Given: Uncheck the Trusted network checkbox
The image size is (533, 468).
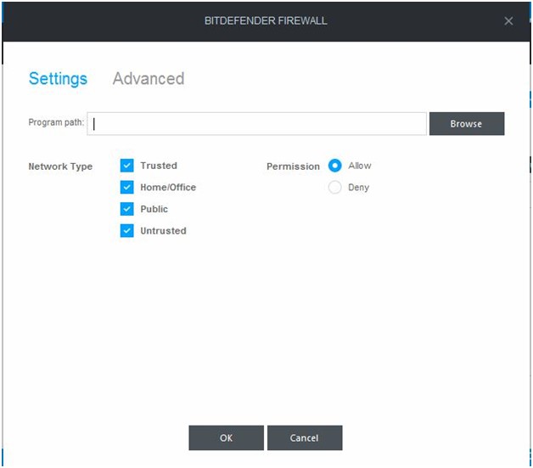Looking at the screenshot, I should 126,166.
